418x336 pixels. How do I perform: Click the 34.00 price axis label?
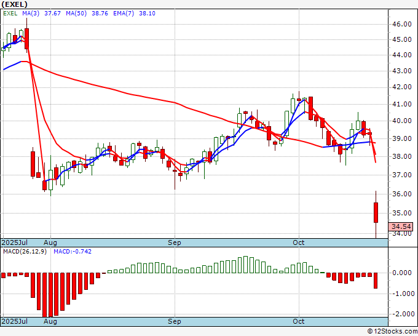coord(402,233)
